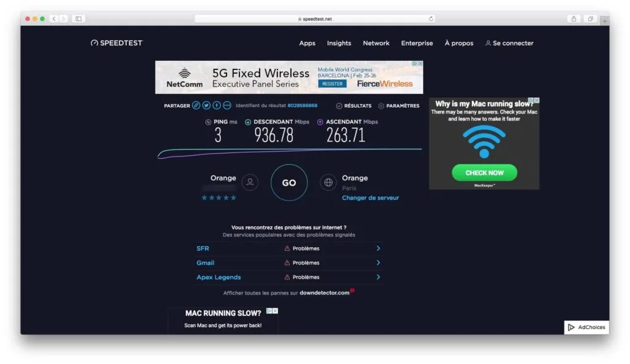The image size is (630, 364).
Task: Share the result on Facebook
Action: [x=217, y=106]
